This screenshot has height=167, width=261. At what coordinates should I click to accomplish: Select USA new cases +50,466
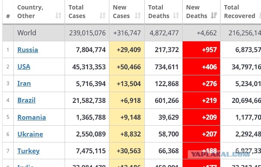point(129,67)
